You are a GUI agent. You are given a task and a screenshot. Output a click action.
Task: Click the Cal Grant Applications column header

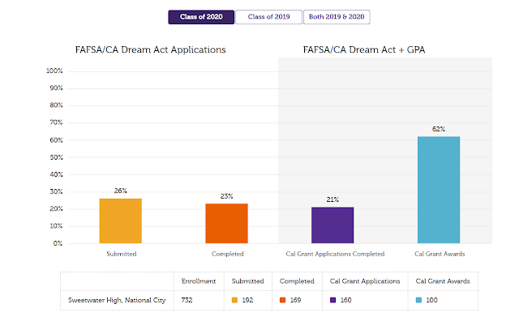[x=365, y=281]
